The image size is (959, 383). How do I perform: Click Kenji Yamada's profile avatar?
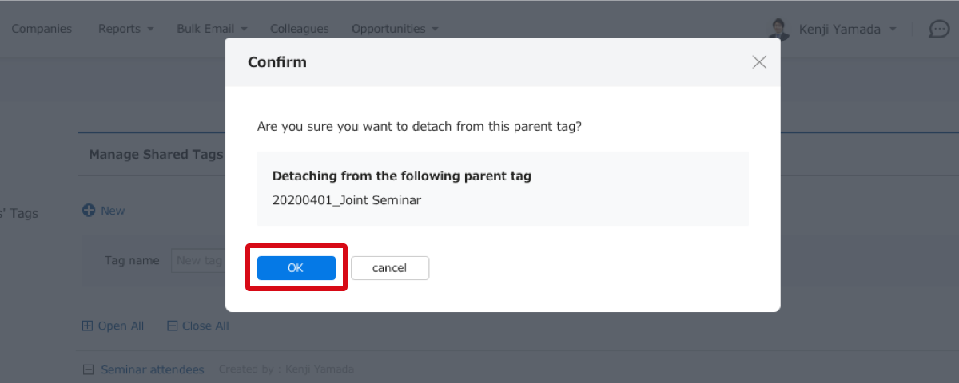click(x=778, y=29)
